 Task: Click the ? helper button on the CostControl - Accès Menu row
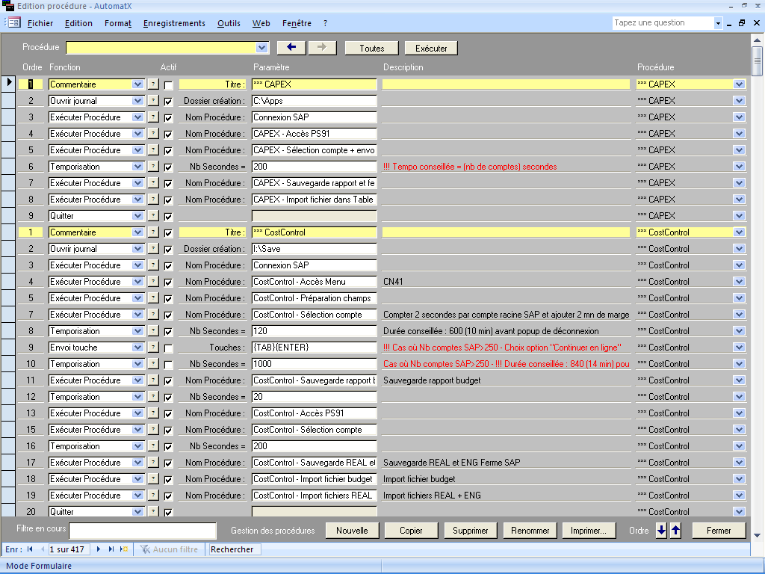pos(153,282)
